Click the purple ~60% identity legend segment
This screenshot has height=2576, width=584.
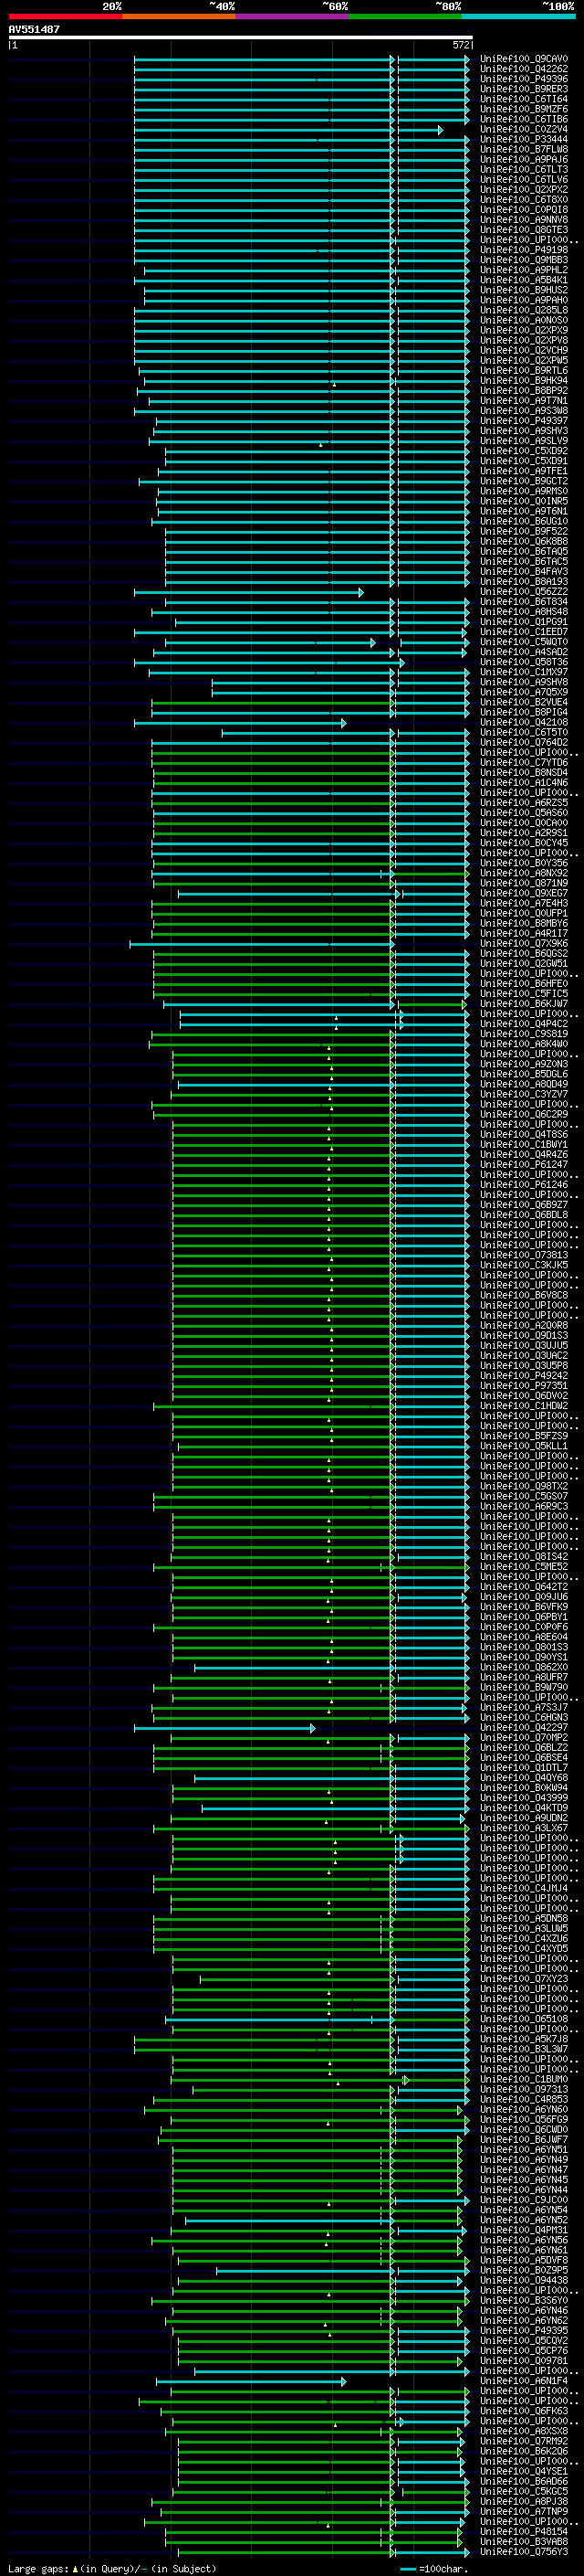point(291,16)
